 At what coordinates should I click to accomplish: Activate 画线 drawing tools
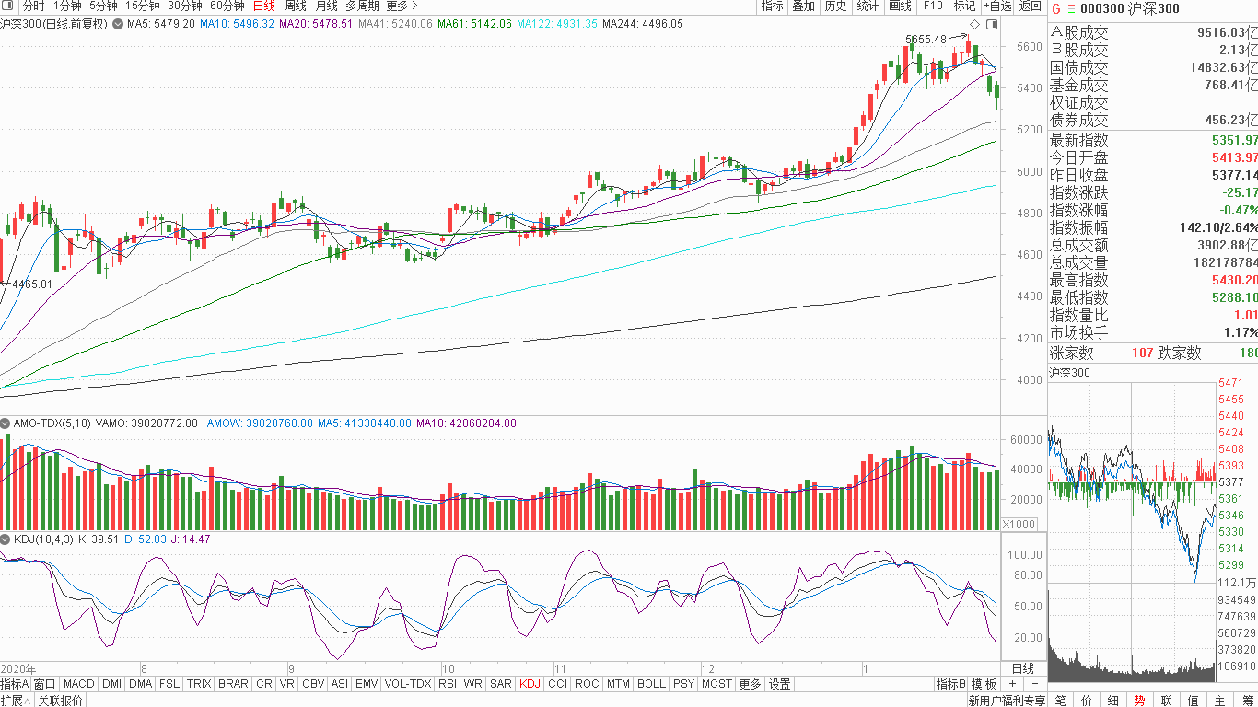pyautogui.click(x=900, y=6)
